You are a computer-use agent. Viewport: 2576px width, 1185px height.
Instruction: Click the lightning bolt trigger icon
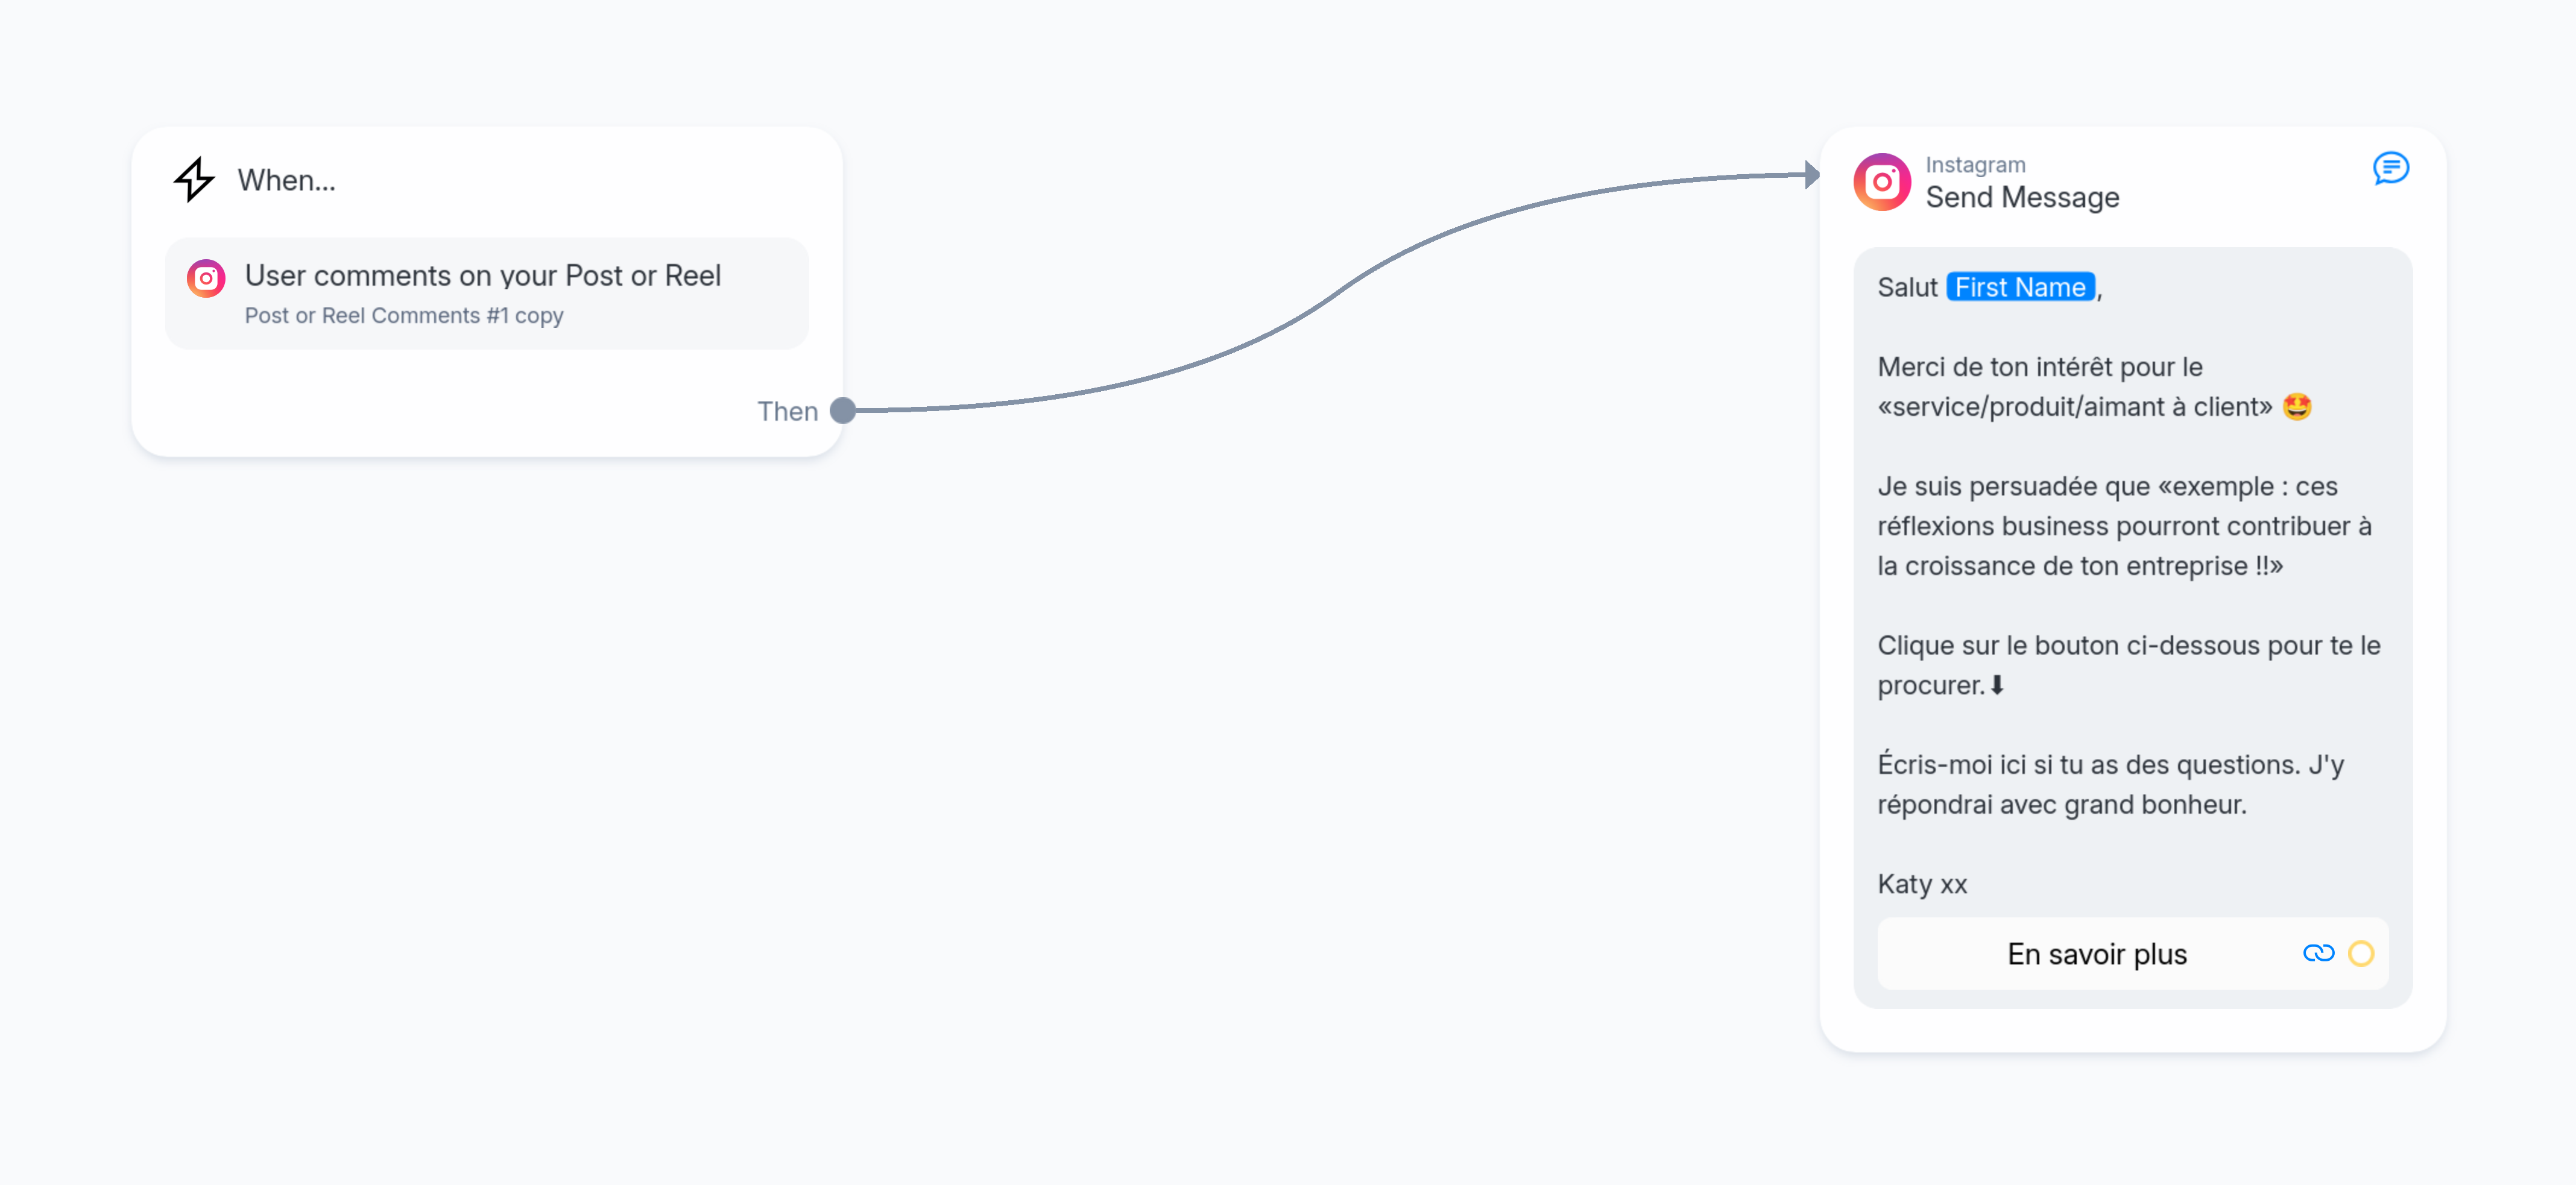point(194,180)
